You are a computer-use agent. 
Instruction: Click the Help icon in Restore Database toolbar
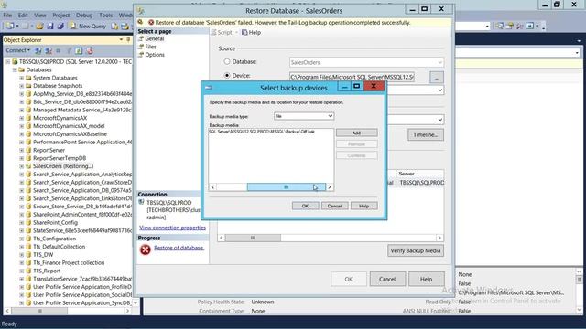tap(244, 33)
